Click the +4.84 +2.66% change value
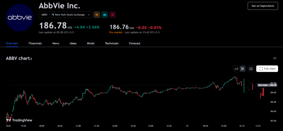This screenshot has width=283, height=131. tap(87, 27)
